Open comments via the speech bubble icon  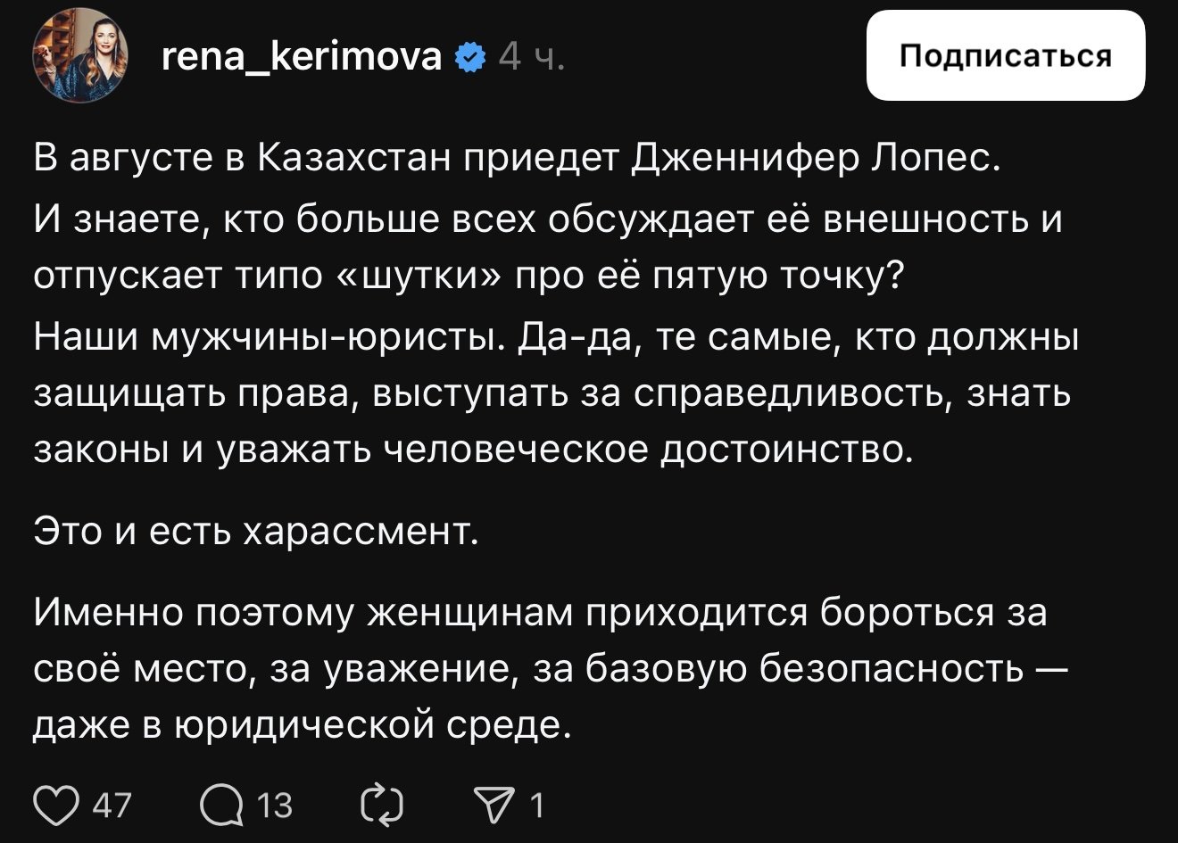click(221, 805)
